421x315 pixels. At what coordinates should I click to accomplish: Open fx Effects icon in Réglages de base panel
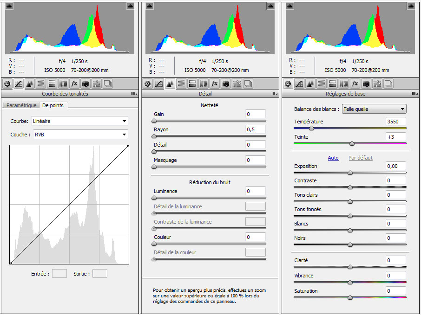(355, 84)
